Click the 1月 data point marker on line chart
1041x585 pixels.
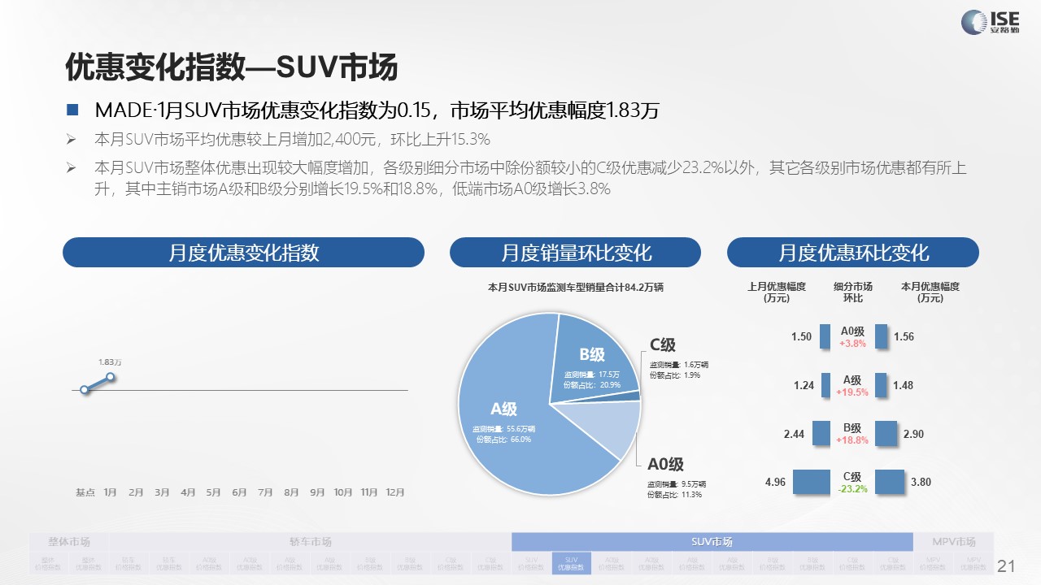tap(110, 375)
